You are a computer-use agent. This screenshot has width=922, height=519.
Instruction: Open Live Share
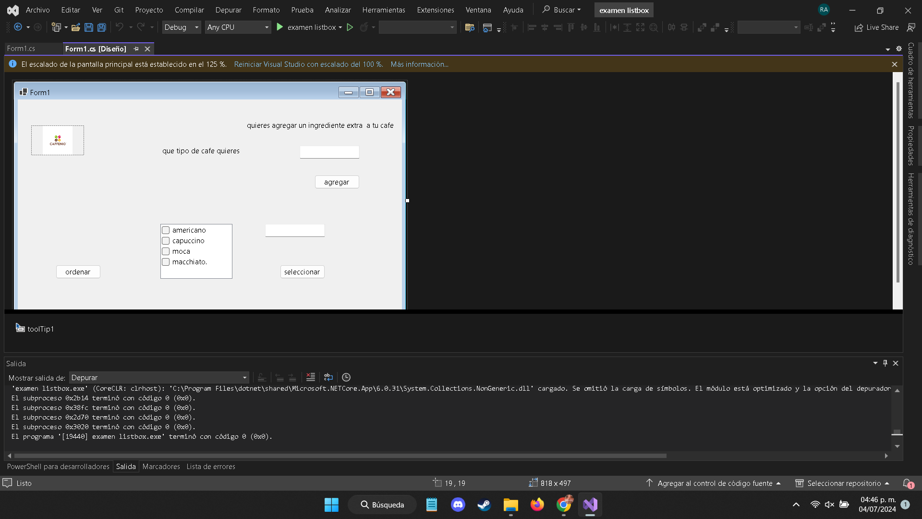[x=876, y=27]
